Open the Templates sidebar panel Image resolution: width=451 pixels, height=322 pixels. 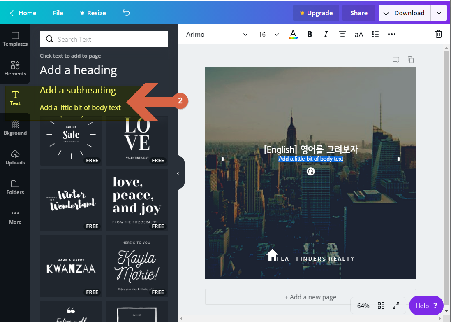click(x=15, y=39)
